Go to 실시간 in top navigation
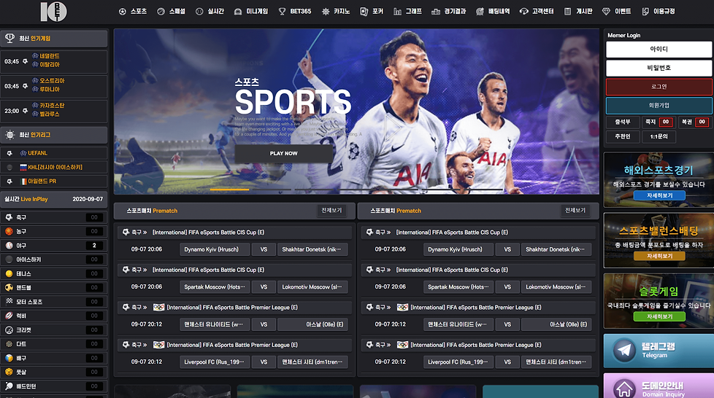The height and width of the screenshot is (398, 714). (x=210, y=12)
